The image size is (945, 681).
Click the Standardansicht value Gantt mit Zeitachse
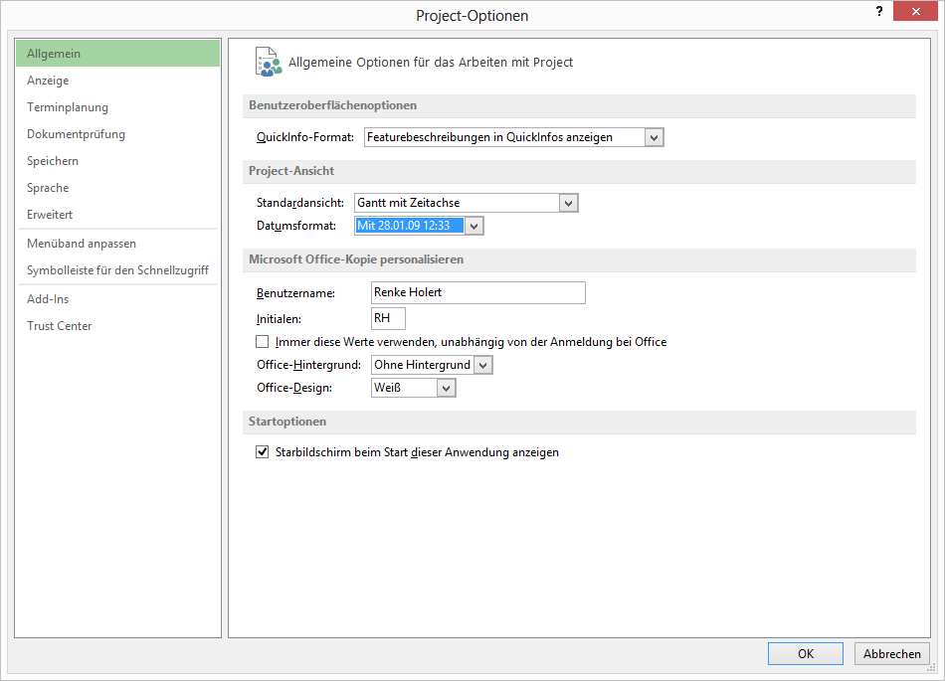457,203
